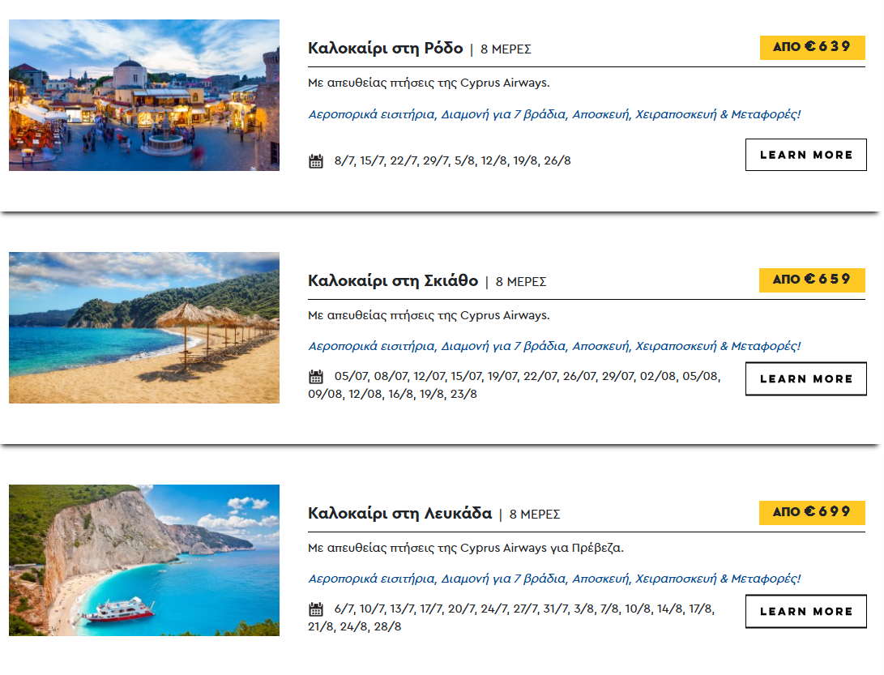Select the Rhodes old town photo
The image size is (884, 675).
(x=144, y=96)
